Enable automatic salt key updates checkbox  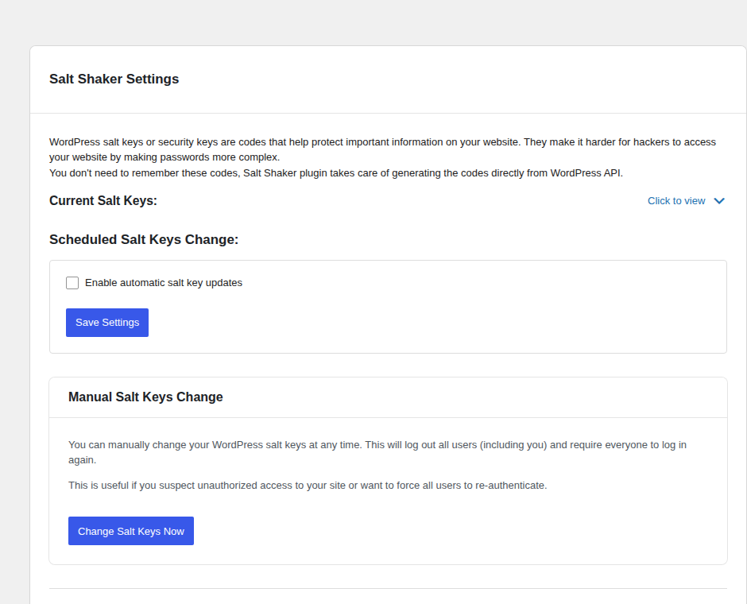(x=72, y=283)
